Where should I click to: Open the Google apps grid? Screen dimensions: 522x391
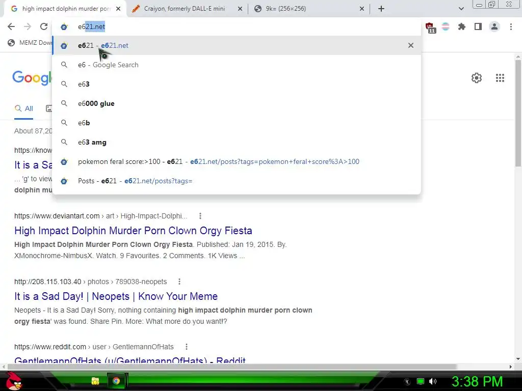pyautogui.click(x=500, y=78)
